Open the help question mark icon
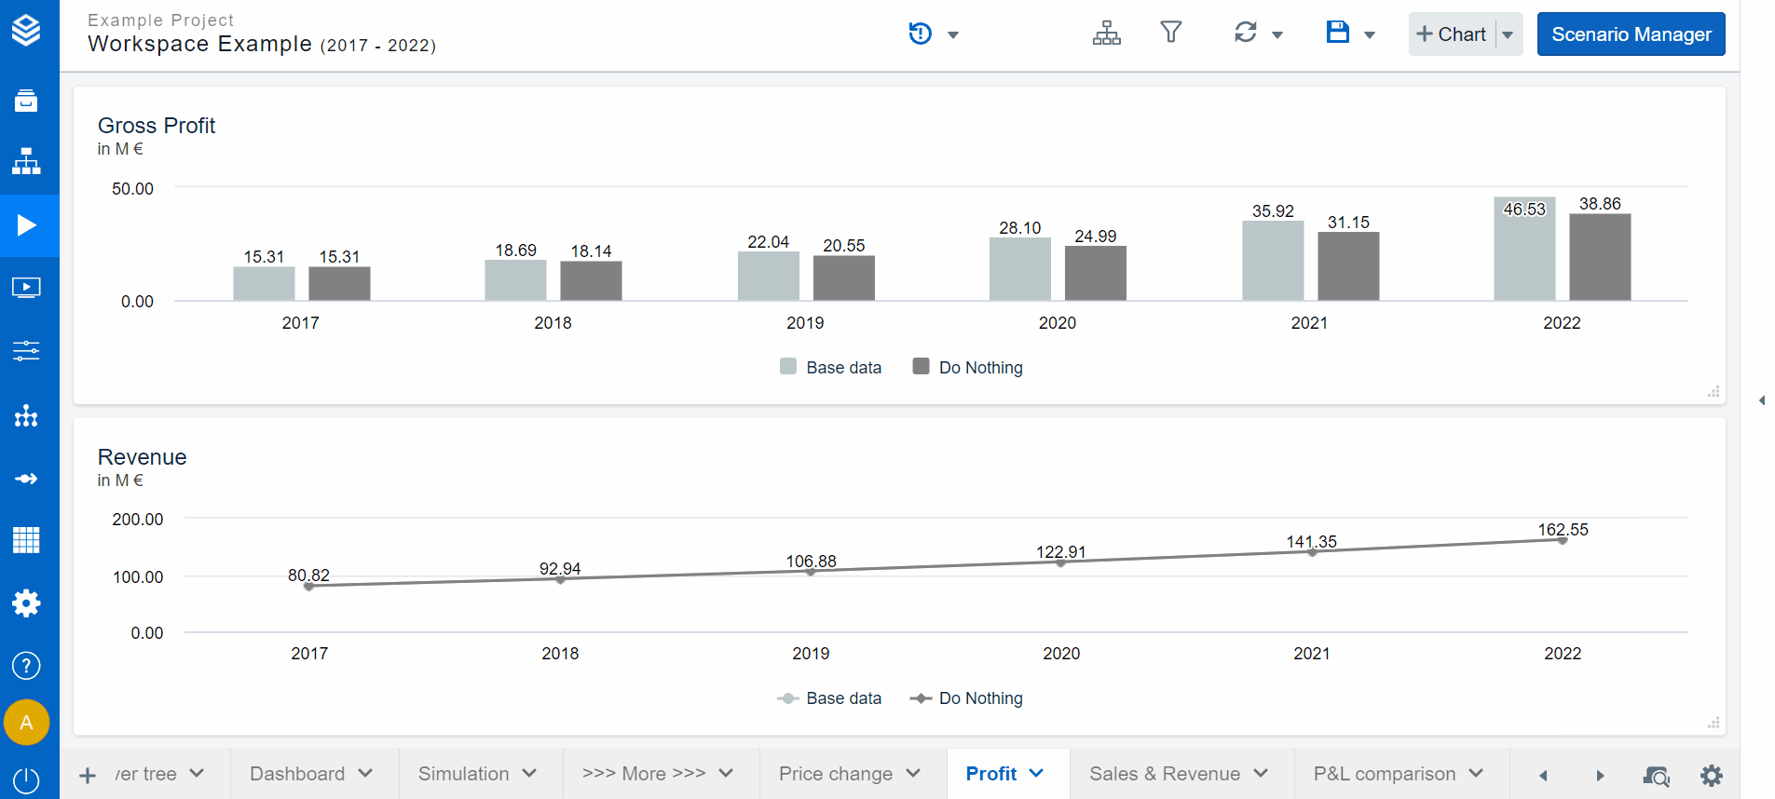The height and width of the screenshot is (799, 1775). coord(26,666)
